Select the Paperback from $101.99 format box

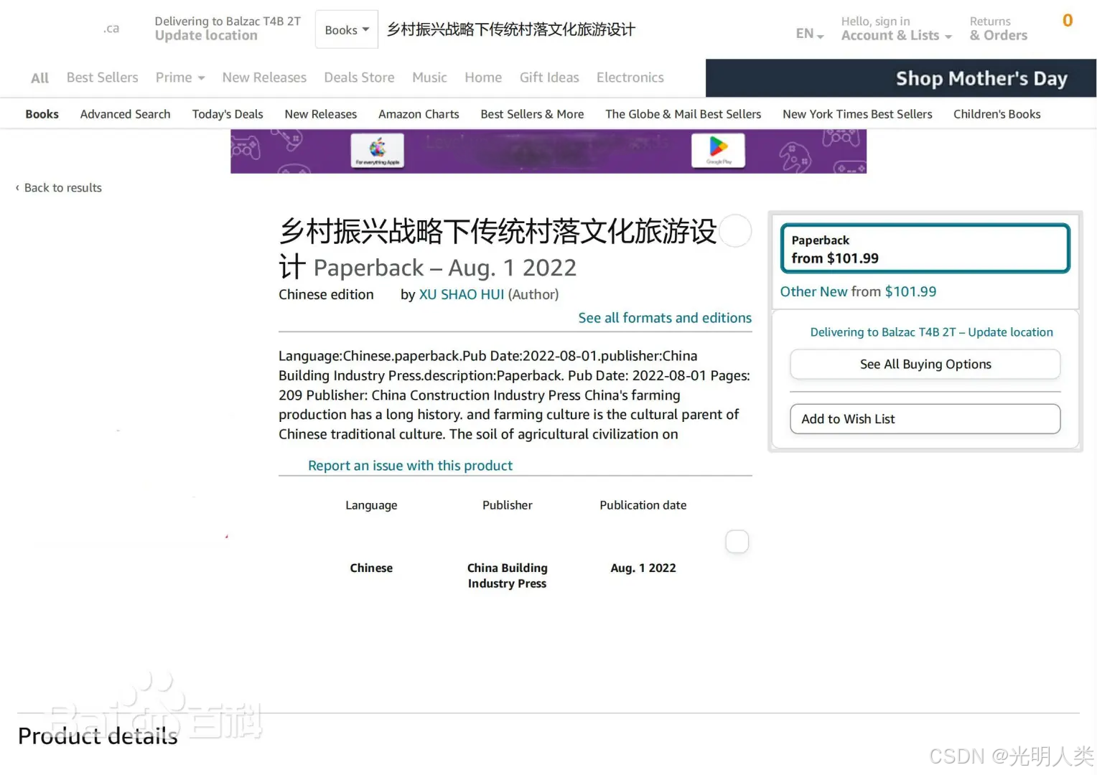point(925,249)
